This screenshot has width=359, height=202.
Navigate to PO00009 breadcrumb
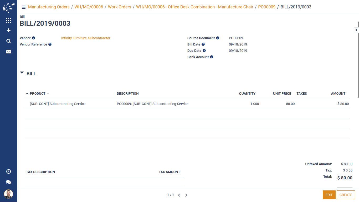[x=267, y=7]
